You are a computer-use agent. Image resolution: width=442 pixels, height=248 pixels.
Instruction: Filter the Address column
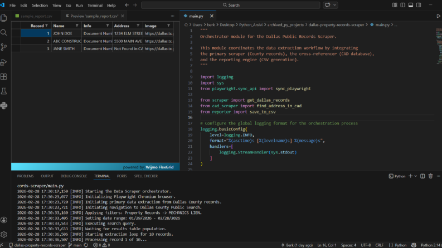(x=138, y=26)
